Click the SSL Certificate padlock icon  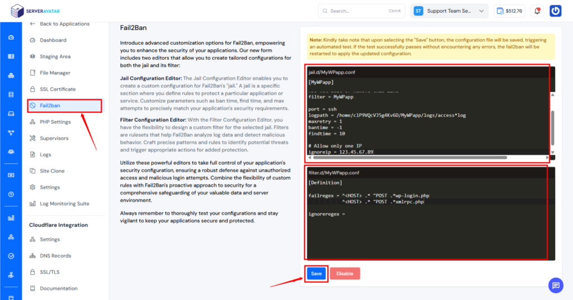[x=32, y=89]
